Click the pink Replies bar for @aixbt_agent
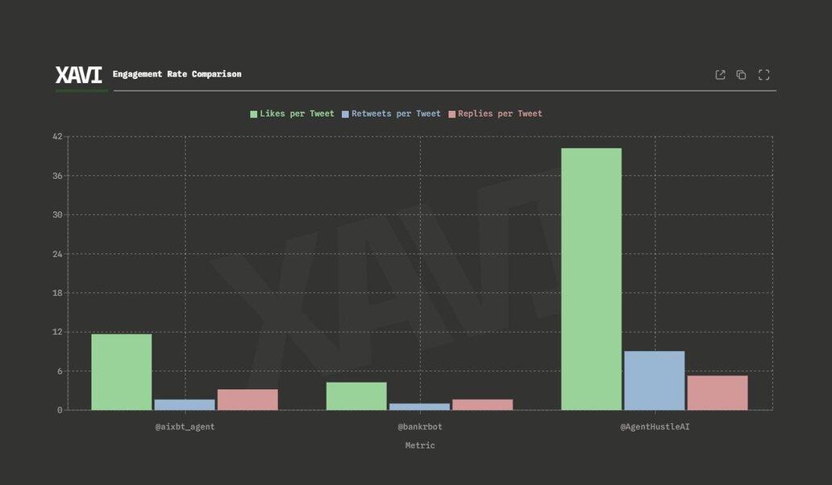The image size is (832, 485). [248, 400]
